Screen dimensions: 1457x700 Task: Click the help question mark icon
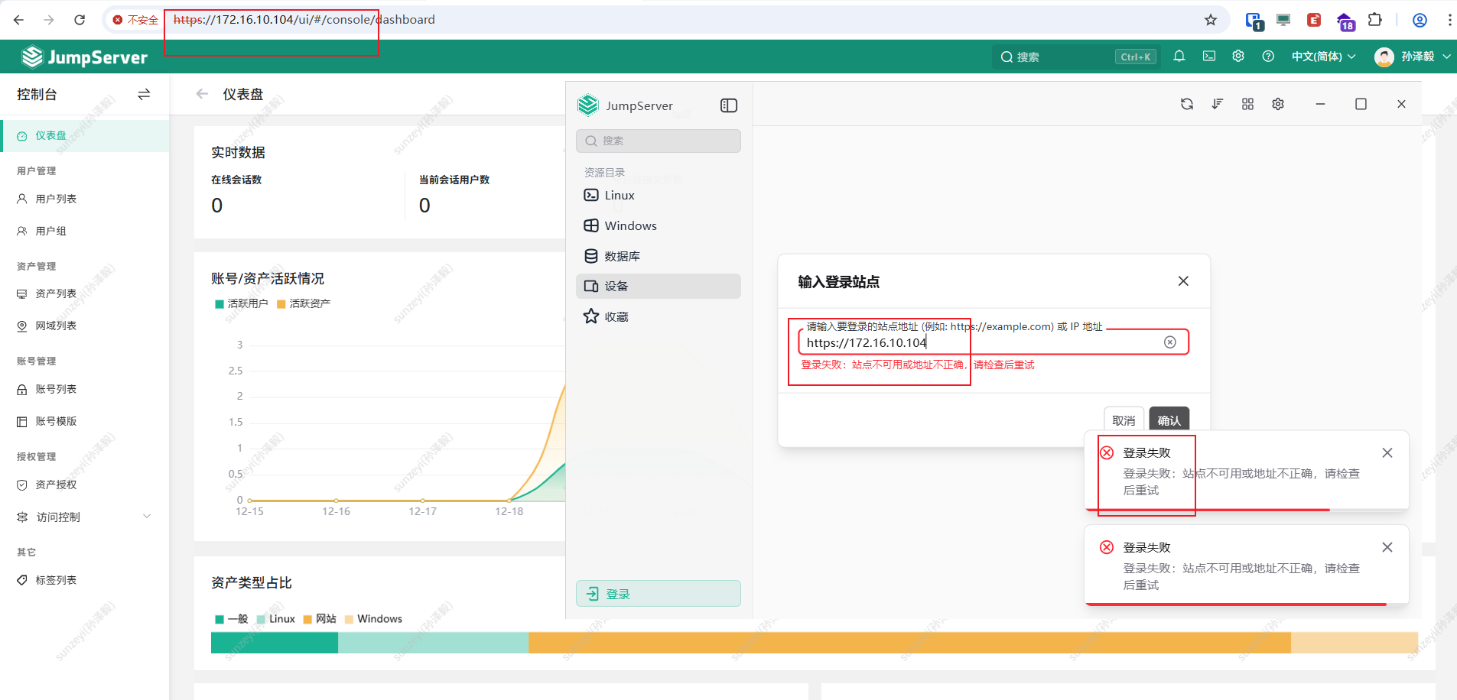pyautogui.click(x=1268, y=56)
